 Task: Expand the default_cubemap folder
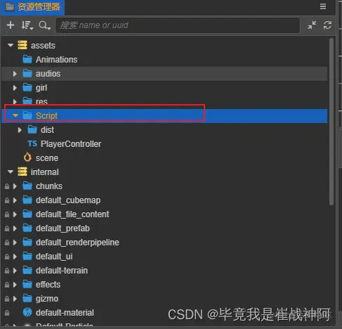click(x=15, y=200)
